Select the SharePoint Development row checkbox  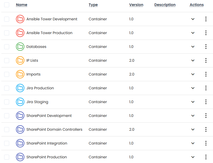tap(7, 116)
